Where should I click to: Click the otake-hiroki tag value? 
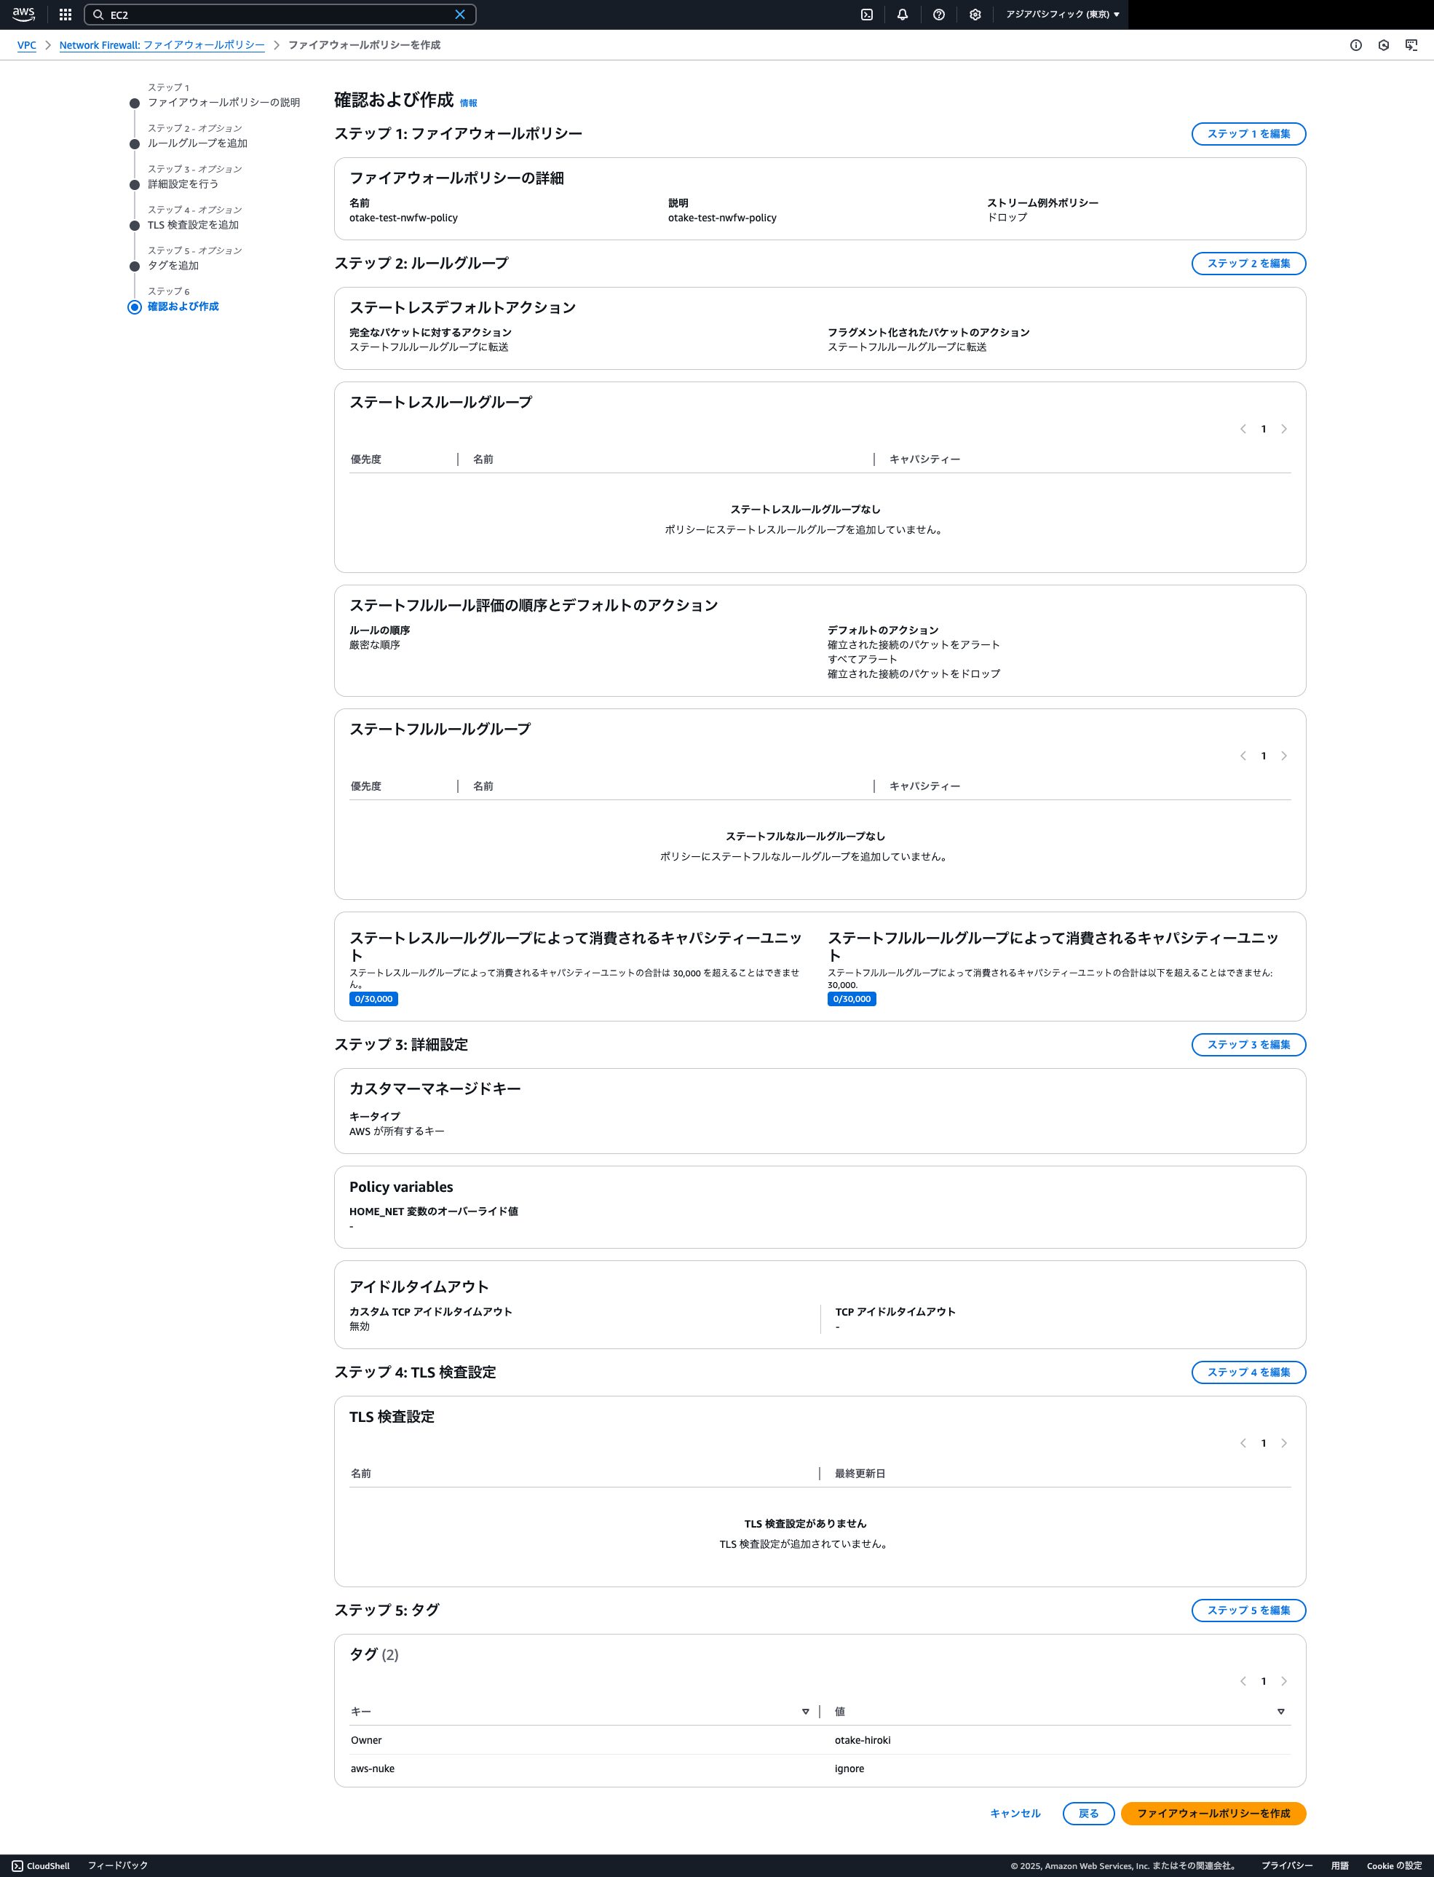862,1740
